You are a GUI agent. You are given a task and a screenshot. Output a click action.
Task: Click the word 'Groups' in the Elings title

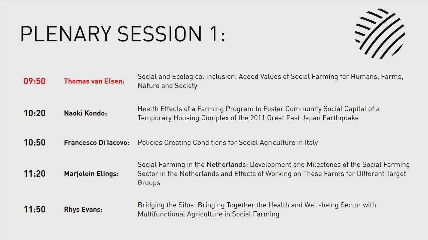(149, 183)
